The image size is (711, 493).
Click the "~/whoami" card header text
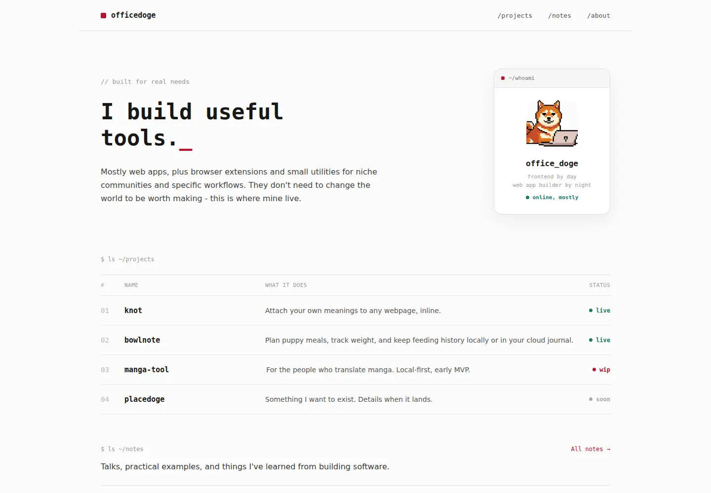521,78
